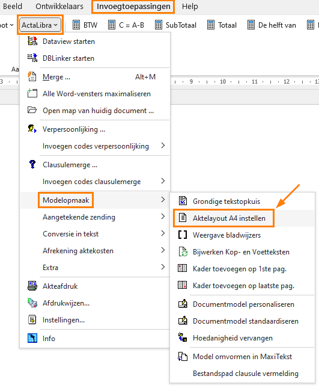
Task: Click the Aktelayout A4 page icon
Action: [183, 218]
